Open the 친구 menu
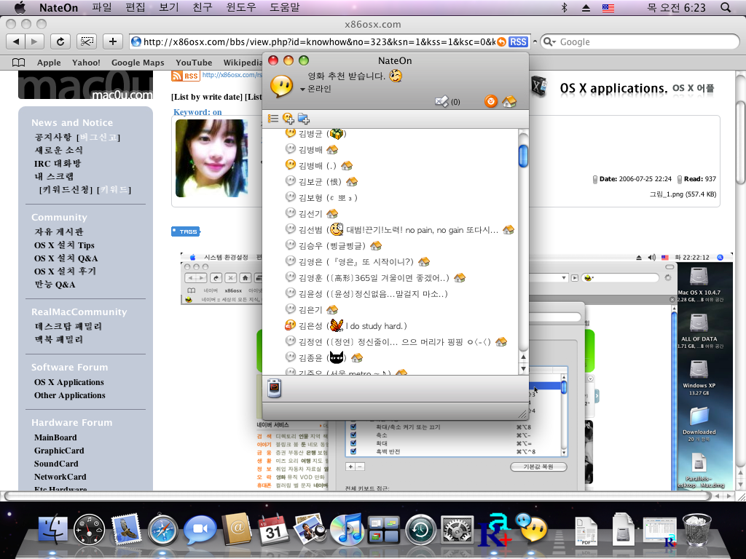Screen dimensions: 746x559 tap(203, 7)
